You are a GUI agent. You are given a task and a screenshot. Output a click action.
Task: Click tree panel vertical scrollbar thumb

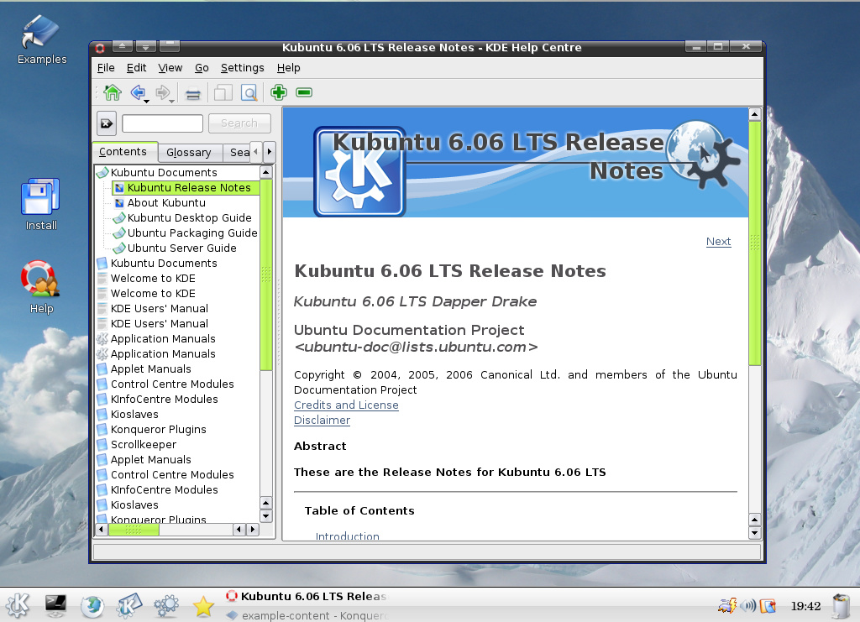pos(266,274)
